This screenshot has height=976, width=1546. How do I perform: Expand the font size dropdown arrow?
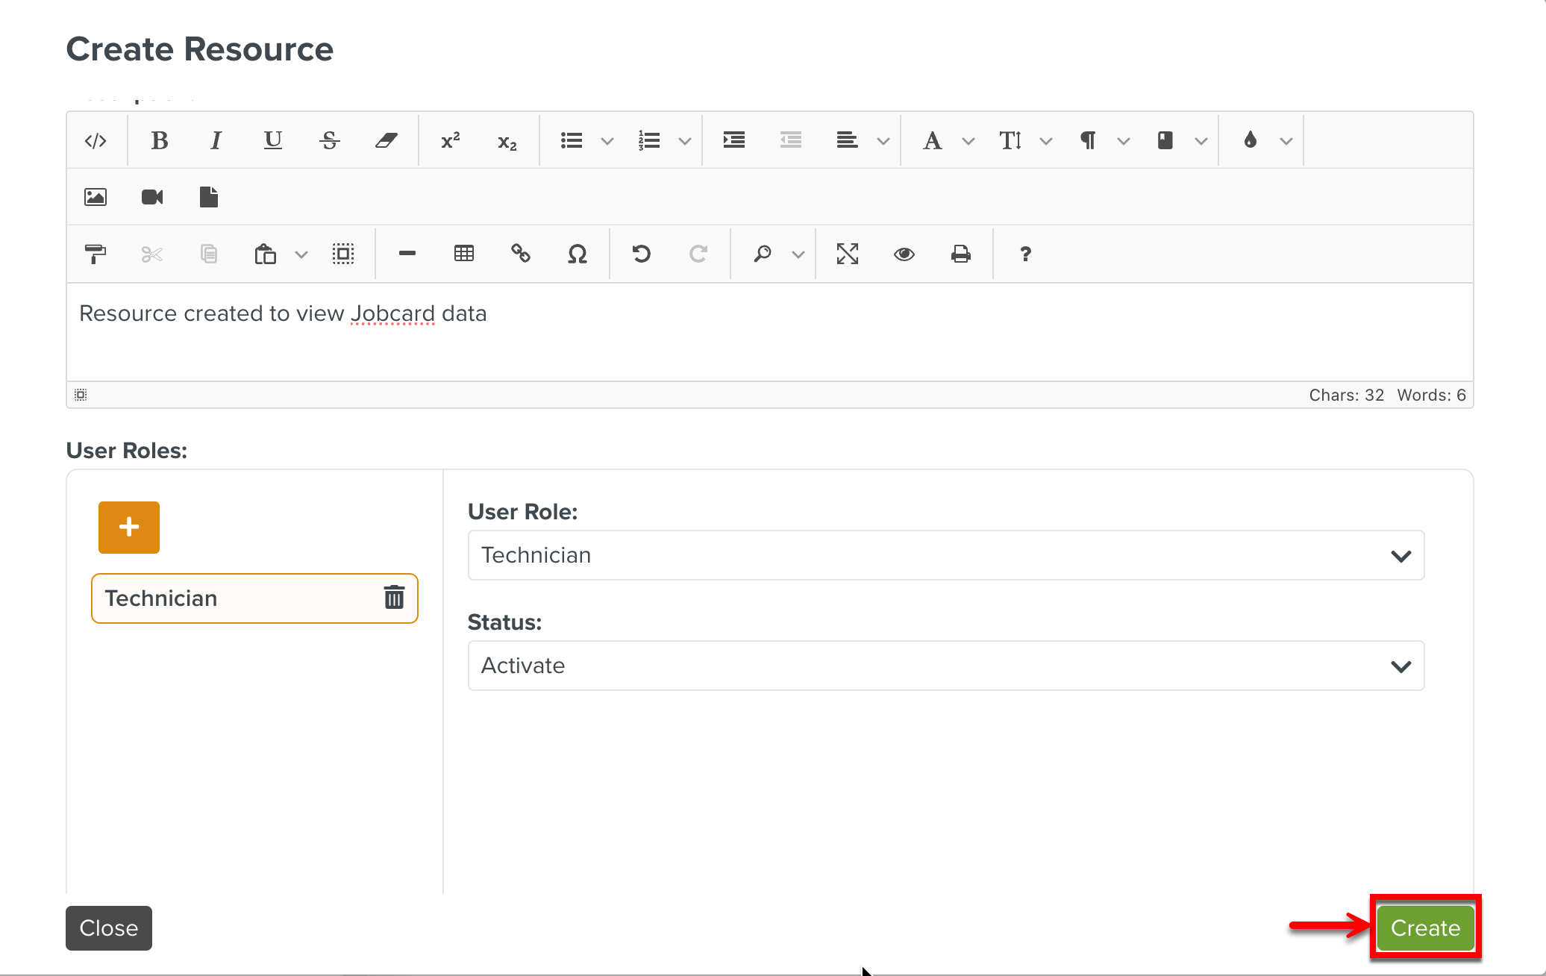coord(1046,141)
